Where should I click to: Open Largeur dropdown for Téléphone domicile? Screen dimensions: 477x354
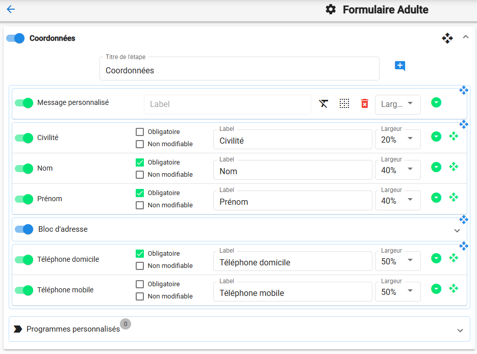[397, 261]
